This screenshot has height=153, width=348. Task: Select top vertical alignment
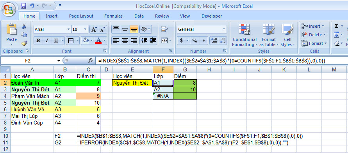click(x=116, y=29)
